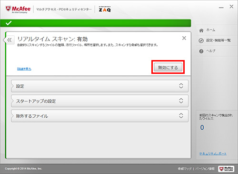Click the green checkmark status icon
The width and height of the screenshot is (238, 174).
point(9,23)
